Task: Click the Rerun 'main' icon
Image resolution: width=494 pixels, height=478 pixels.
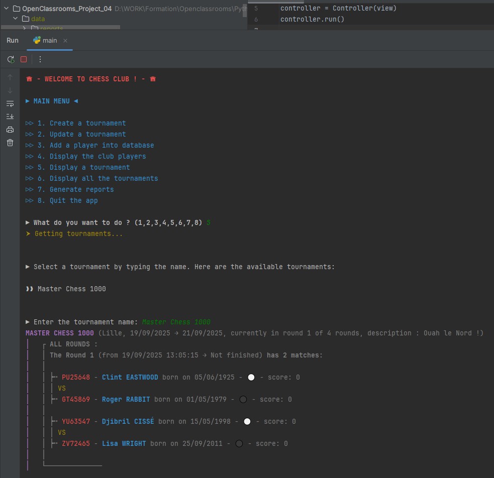Action: [11, 59]
